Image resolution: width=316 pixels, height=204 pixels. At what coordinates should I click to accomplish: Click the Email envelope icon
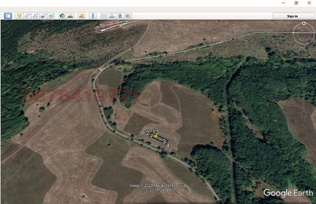104,16
